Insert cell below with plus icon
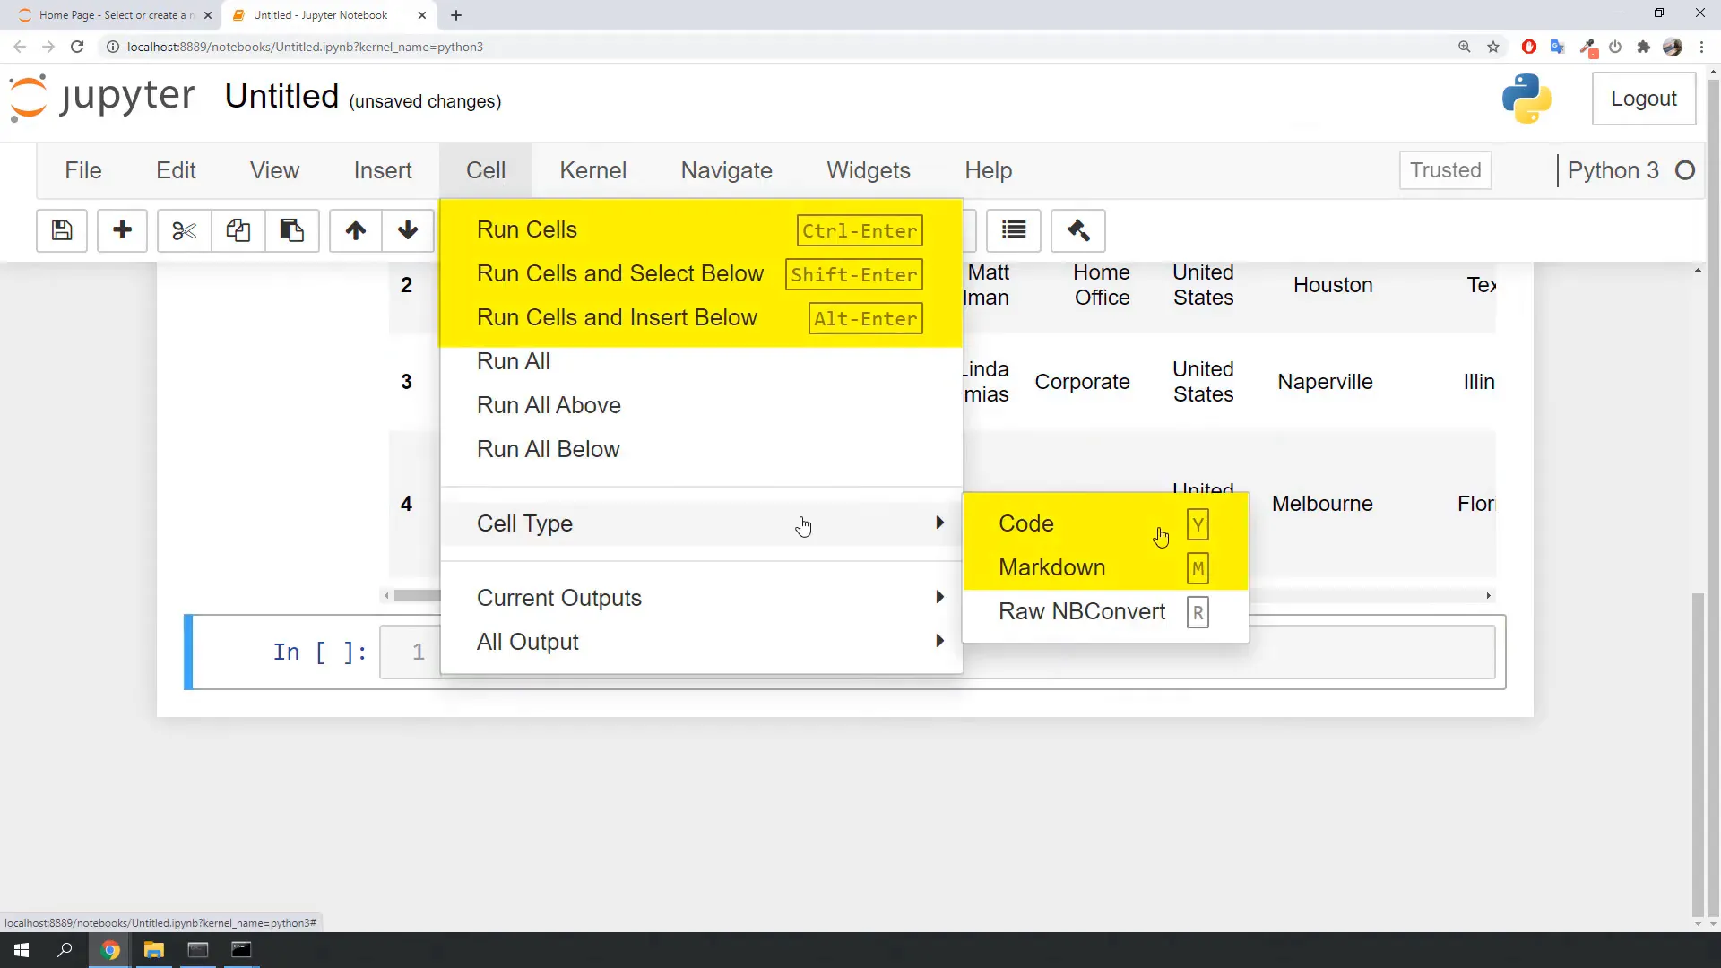The width and height of the screenshot is (1721, 968). [x=122, y=230]
